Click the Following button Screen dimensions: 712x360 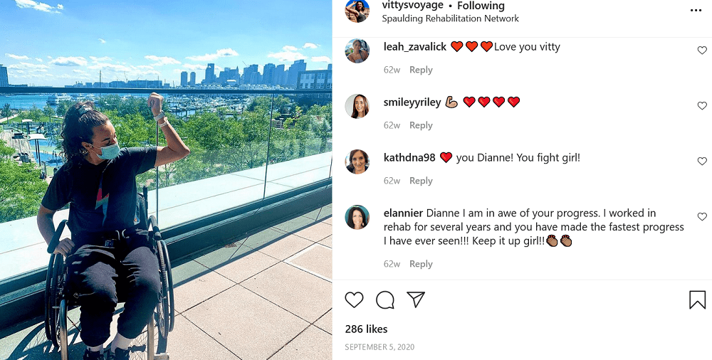[481, 6]
